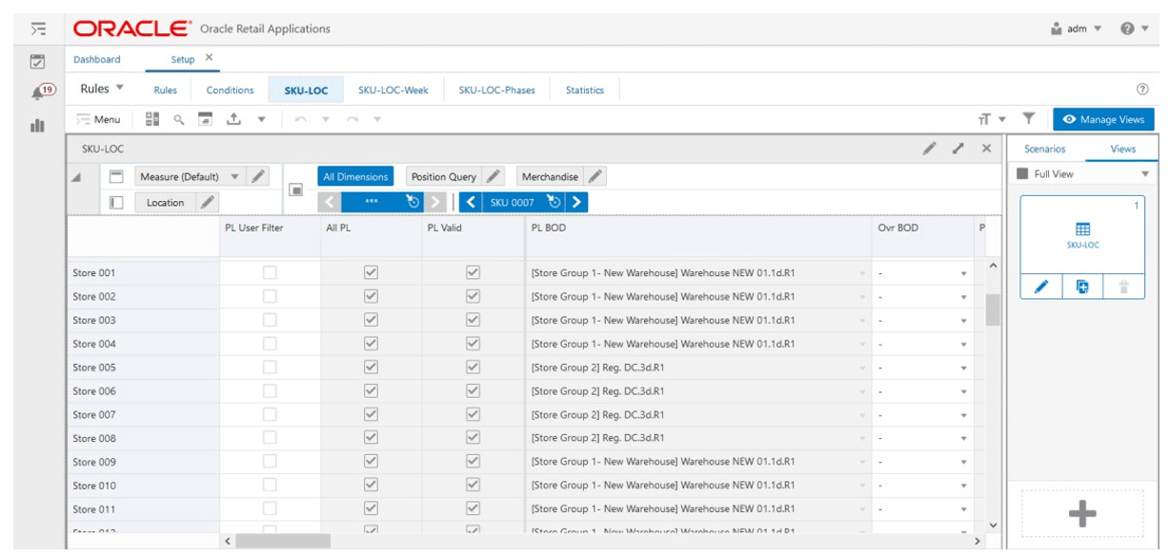Viewport: 1169px width, 557px height.
Task: Maximize the SKU-LOC panel expand icon
Action: pyautogui.click(x=958, y=149)
